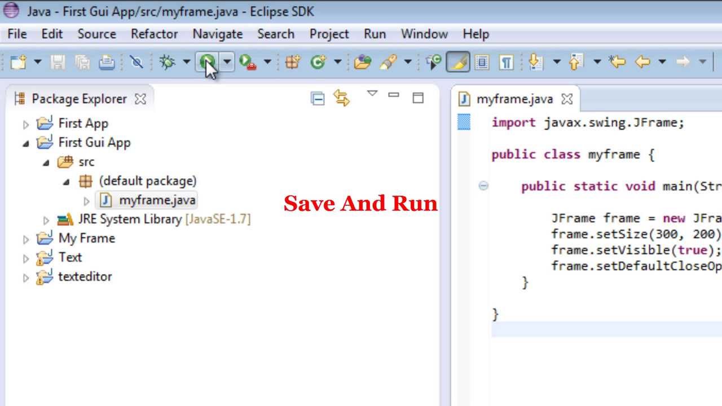Open the Back history dropdown arrow
Screen dimensions: 722x406
tap(662, 61)
